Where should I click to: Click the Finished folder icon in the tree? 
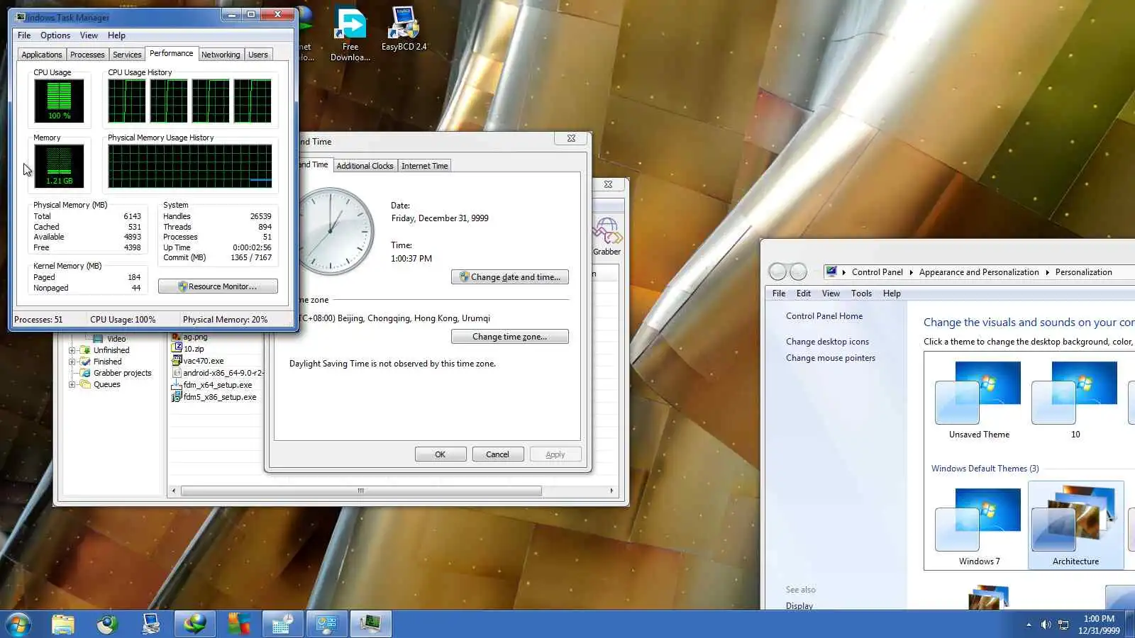coord(85,362)
